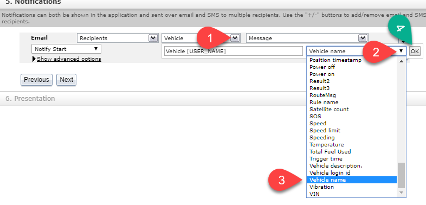Choose Trigger time in list
Viewport: 426px width, 205px height.
pos(352,158)
